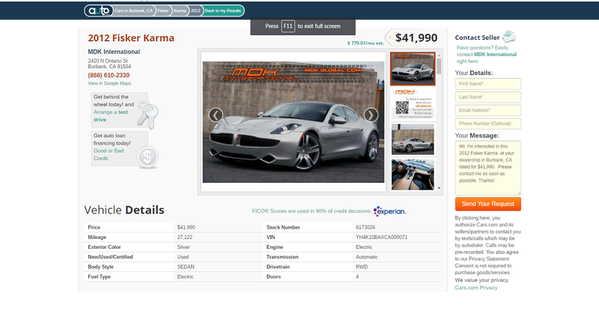Select the Fisker breadcrumb
The width and height of the screenshot is (599, 332).
coord(163,10)
